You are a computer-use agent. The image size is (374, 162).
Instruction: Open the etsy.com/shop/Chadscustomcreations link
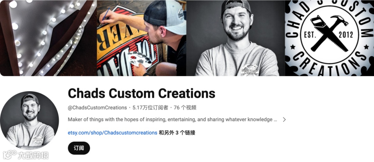tap(113, 133)
